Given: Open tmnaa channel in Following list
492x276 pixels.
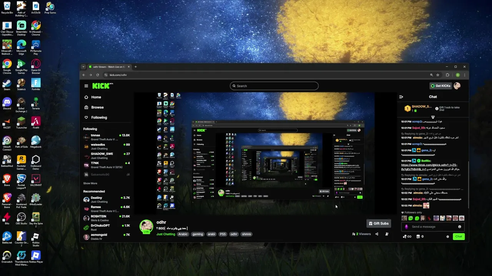Looking at the screenshot, I should 107,137.
